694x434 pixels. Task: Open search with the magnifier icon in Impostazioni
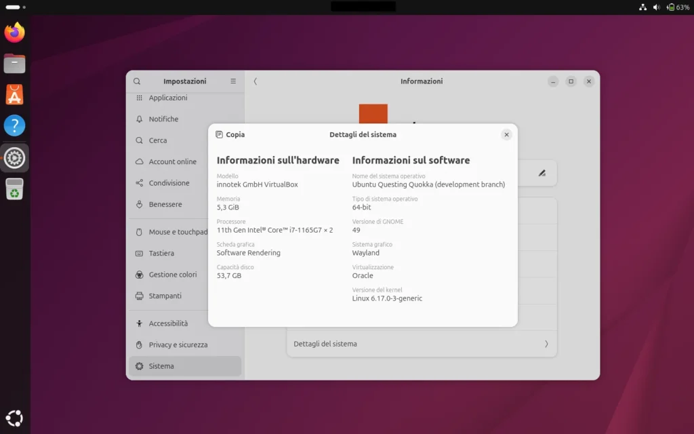tap(137, 81)
